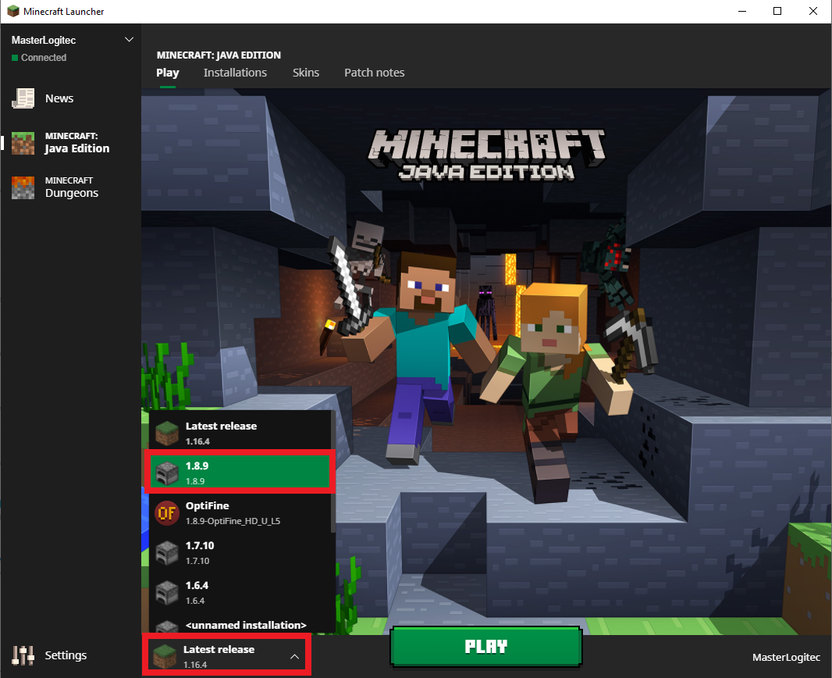Select the 1.7.10 installation entry
This screenshot has height=678, width=832.
pyautogui.click(x=241, y=553)
